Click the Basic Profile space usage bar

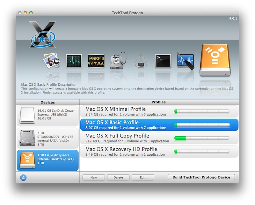click(x=202, y=125)
